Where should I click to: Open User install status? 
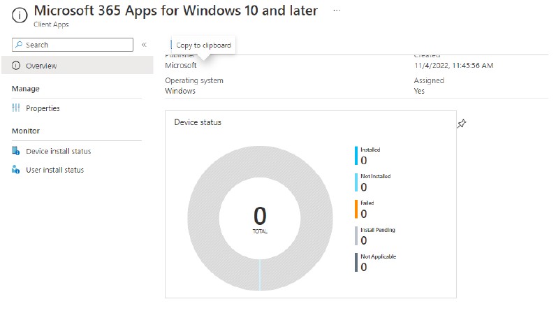55,170
